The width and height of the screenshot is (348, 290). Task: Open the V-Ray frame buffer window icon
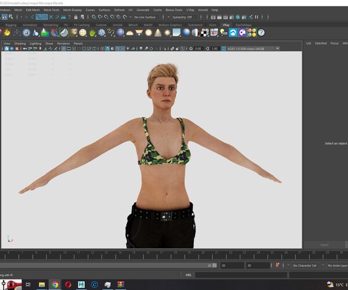[214, 32]
